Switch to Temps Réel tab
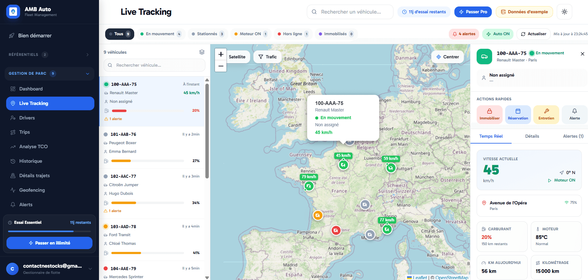The width and height of the screenshot is (588, 280). (x=491, y=136)
